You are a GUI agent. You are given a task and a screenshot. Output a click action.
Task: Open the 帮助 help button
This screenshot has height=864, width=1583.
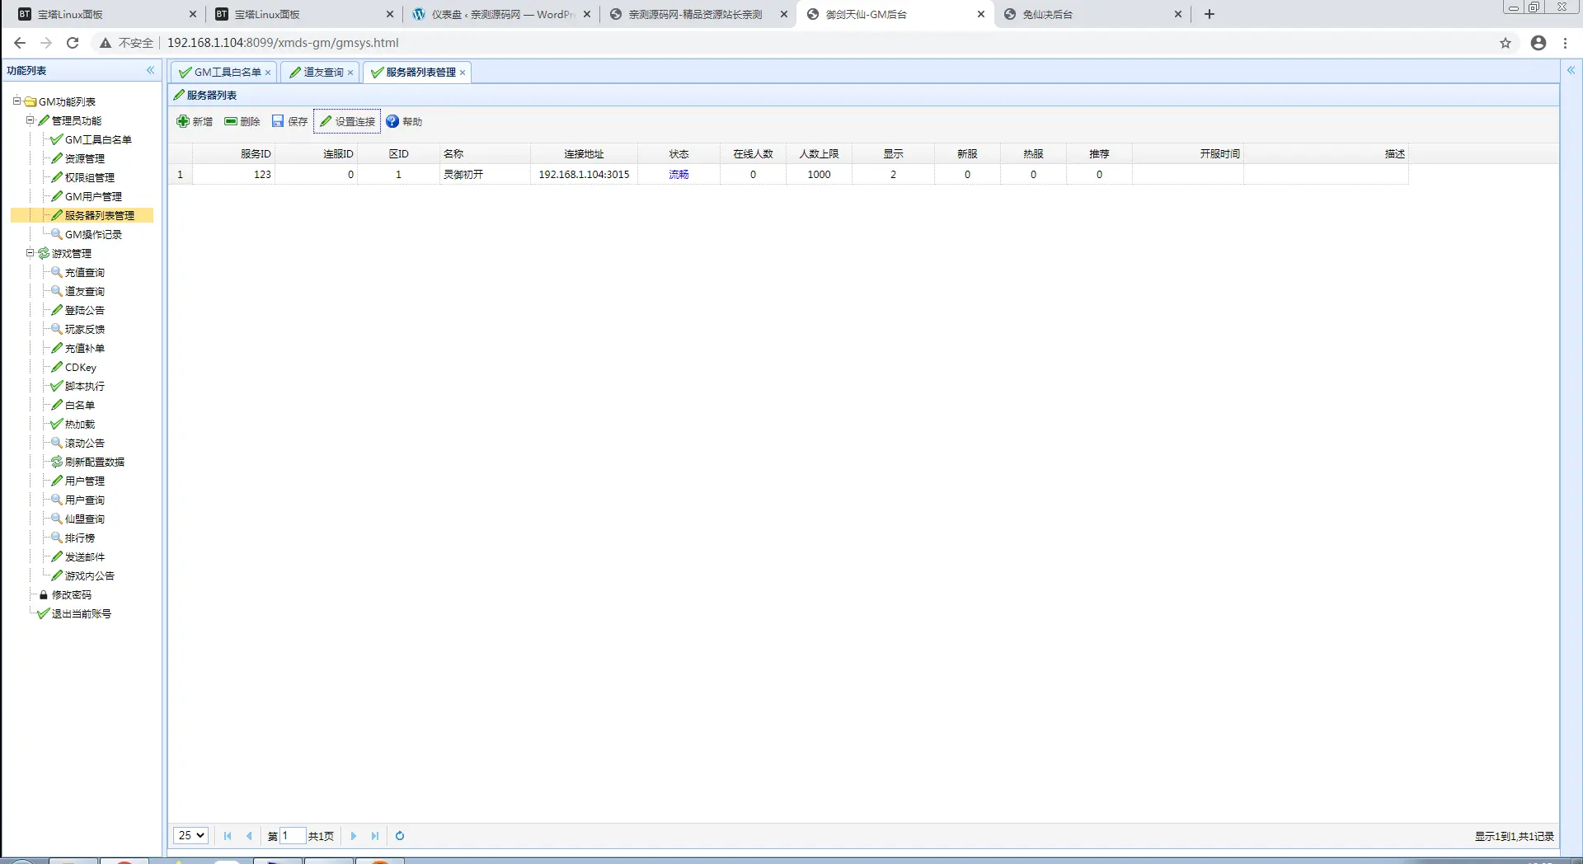tap(404, 121)
